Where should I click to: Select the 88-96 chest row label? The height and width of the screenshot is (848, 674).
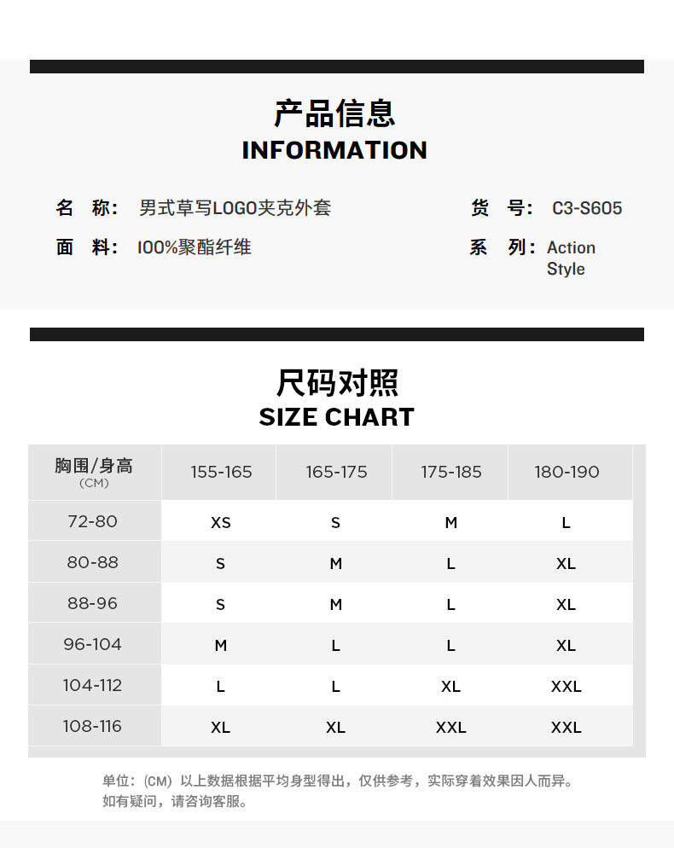coord(92,603)
